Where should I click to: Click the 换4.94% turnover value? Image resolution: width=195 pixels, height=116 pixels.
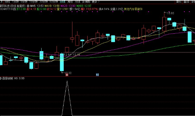coord(104,9)
